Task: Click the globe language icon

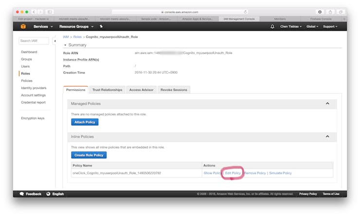Action: click(48, 194)
